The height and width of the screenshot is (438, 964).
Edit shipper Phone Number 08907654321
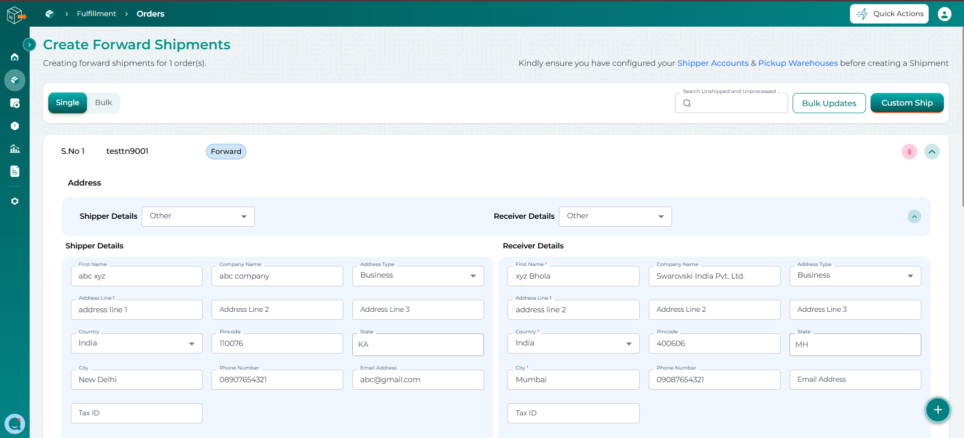277,380
